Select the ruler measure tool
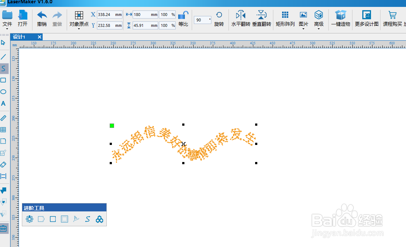The image size is (406, 247). pos(3,118)
